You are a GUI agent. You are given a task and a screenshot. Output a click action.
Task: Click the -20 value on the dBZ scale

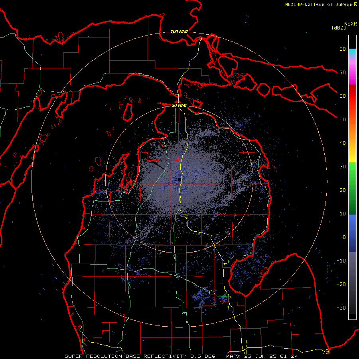click(341, 284)
